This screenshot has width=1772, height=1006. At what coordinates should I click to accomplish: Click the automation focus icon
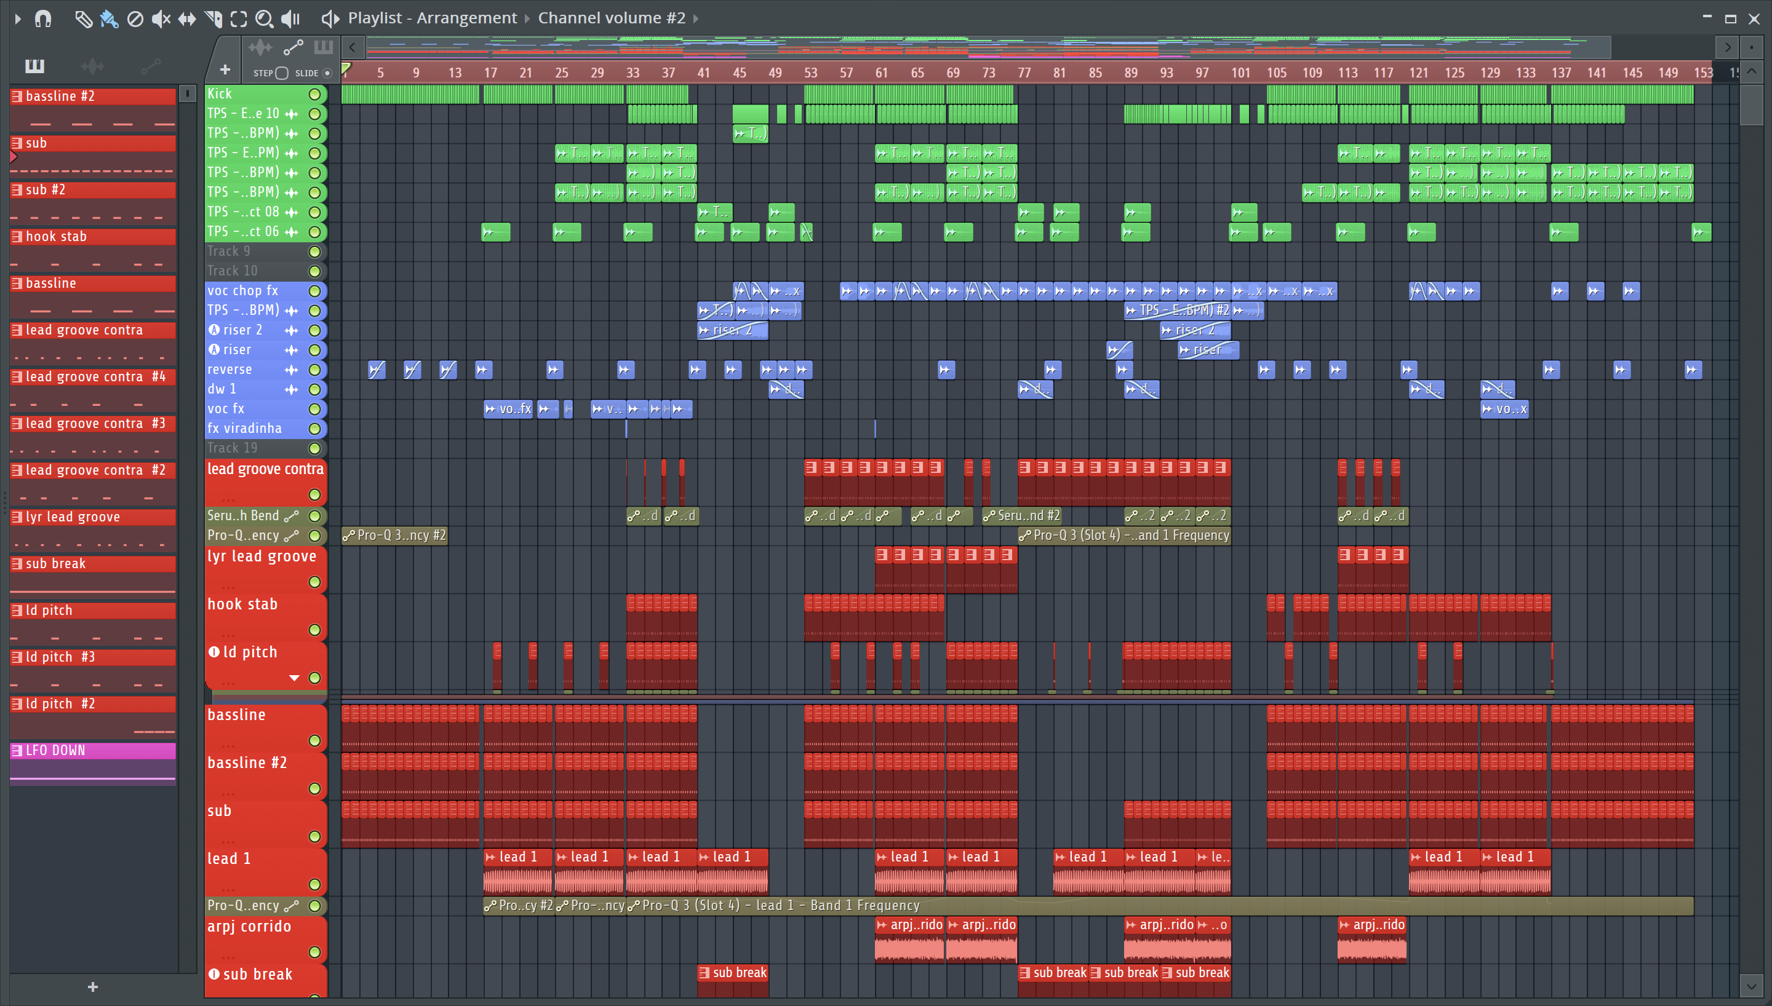[293, 47]
